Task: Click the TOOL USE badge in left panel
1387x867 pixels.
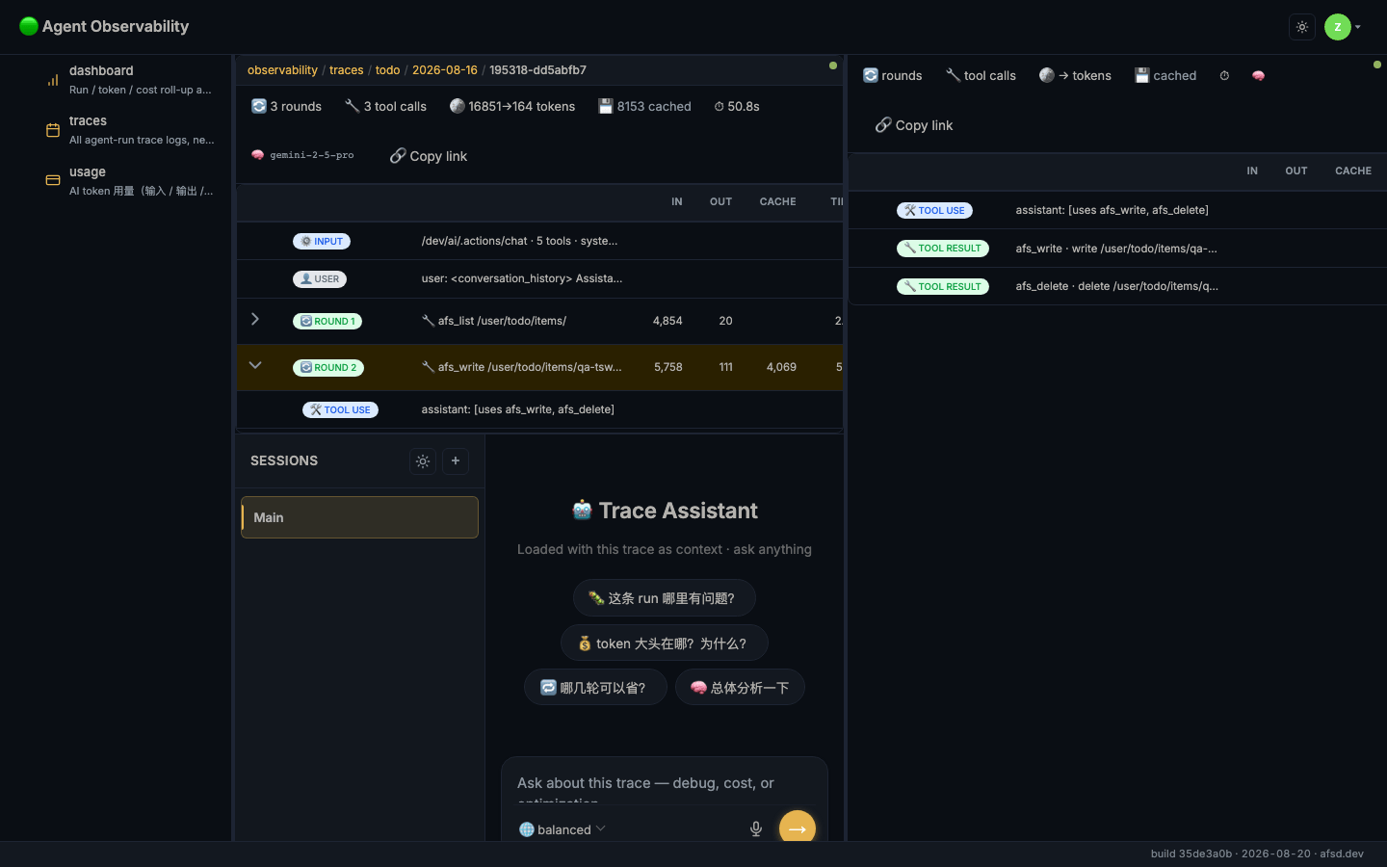Action: (340, 409)
